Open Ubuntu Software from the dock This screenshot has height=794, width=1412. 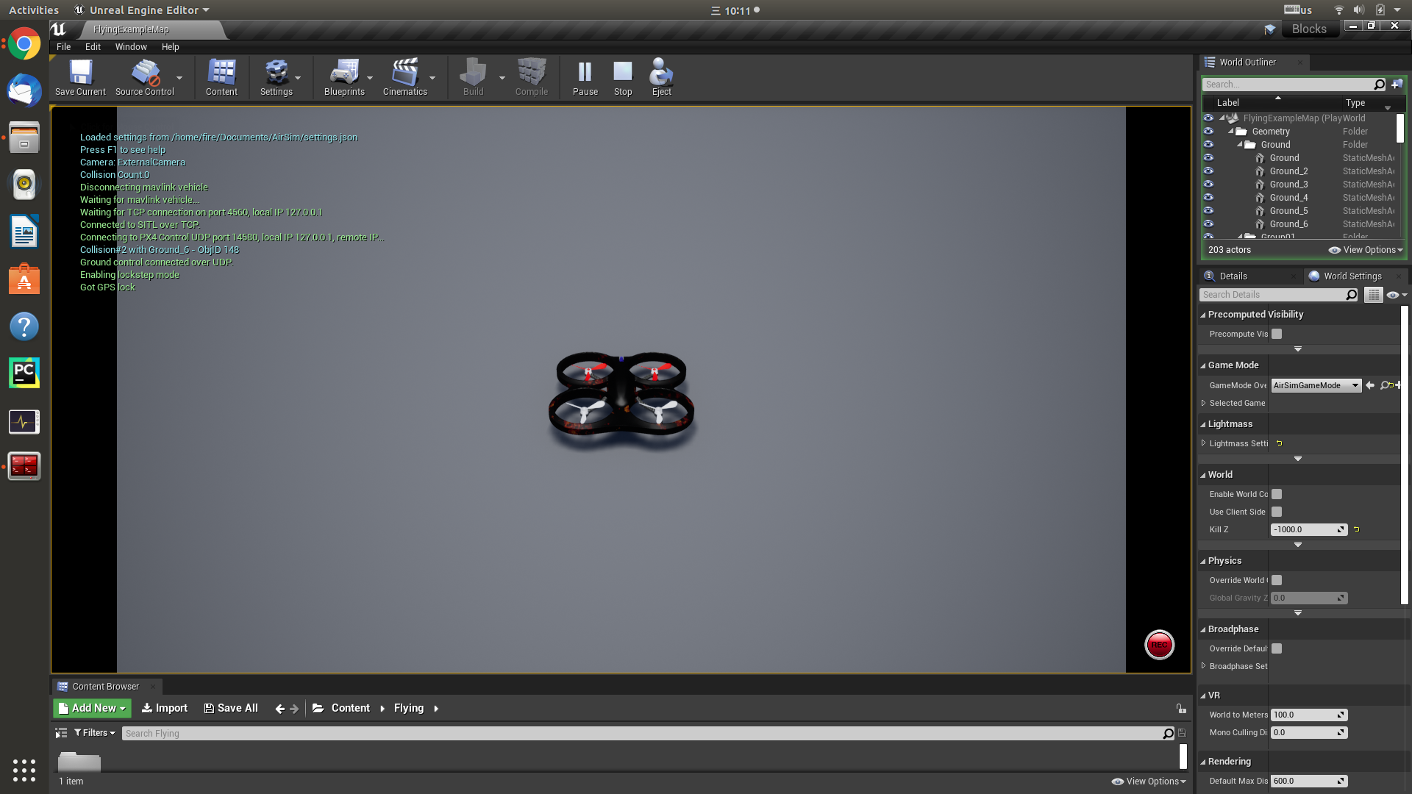coord(24,279)
